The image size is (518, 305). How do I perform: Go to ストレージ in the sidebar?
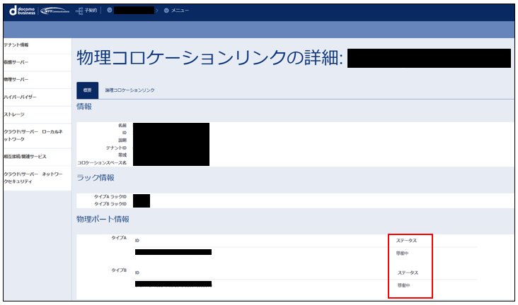(16, 114)
